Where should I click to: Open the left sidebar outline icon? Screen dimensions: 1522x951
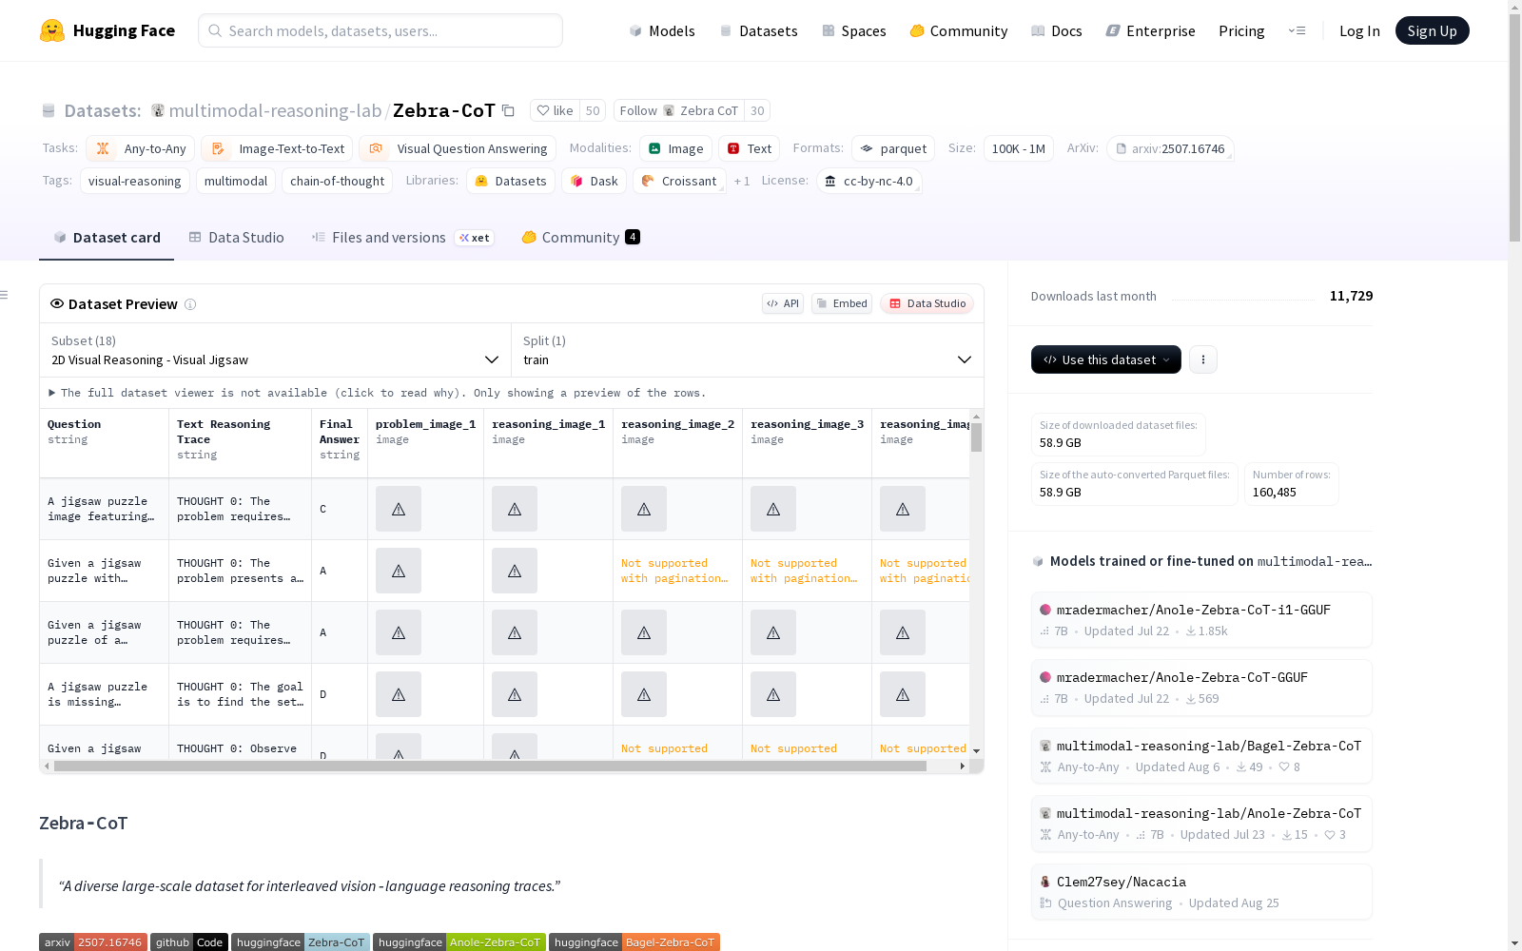click(4, 295)
